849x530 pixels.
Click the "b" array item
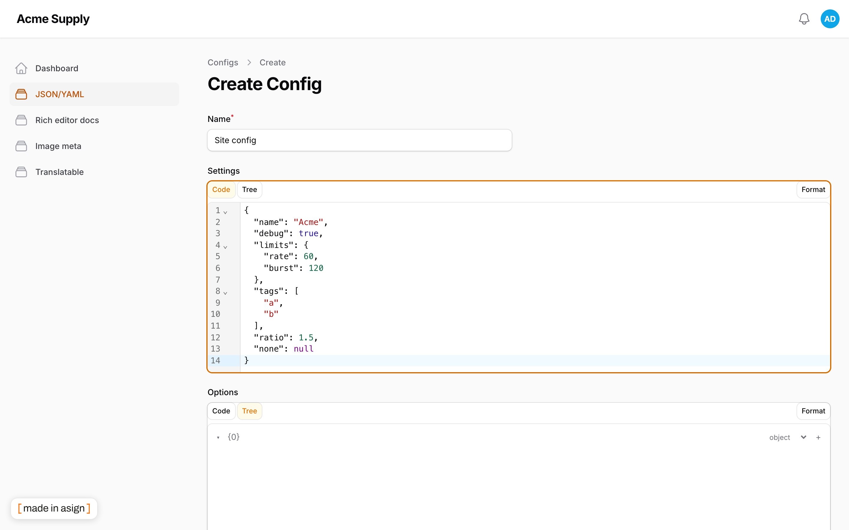[x=271, y=314]
